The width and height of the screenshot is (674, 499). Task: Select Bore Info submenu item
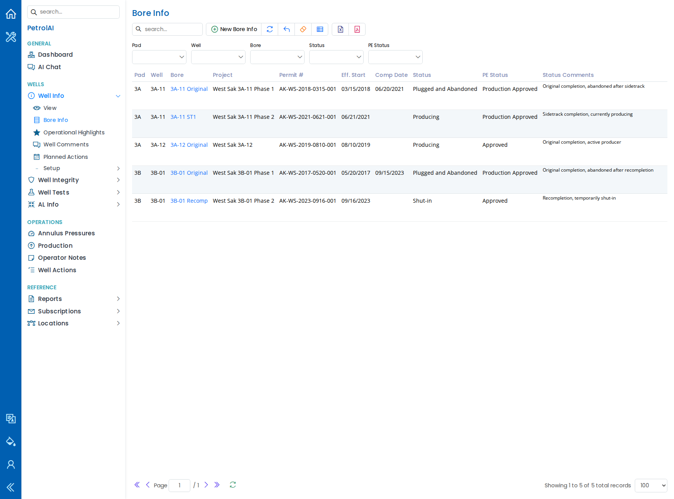tap(56, 120)
